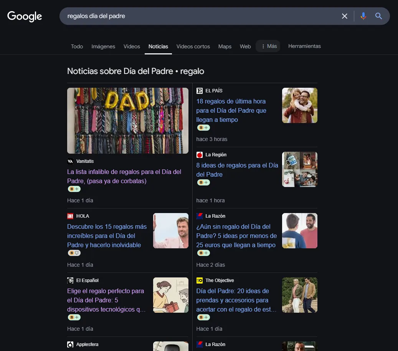Click 'hace 1 hora' timestamp
Viewport: 398px width, 351px height.
coord(210,200)
